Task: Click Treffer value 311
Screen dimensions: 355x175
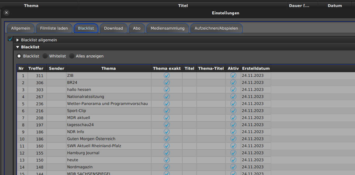Action: tap(40, 76)
